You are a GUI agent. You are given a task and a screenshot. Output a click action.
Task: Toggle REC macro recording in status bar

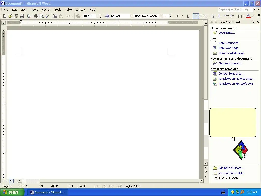[96, 186]
